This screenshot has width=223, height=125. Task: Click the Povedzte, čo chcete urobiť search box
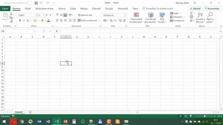tap(160, 8)
